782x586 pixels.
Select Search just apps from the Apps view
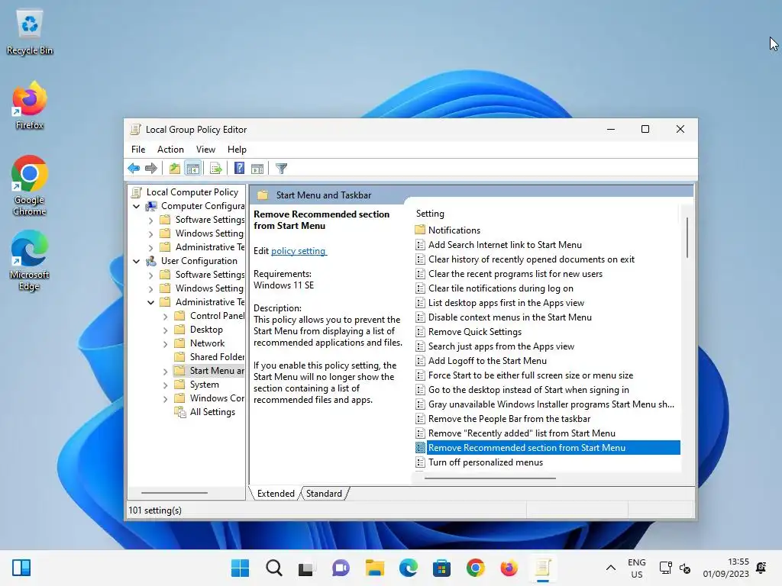[501, 346]
